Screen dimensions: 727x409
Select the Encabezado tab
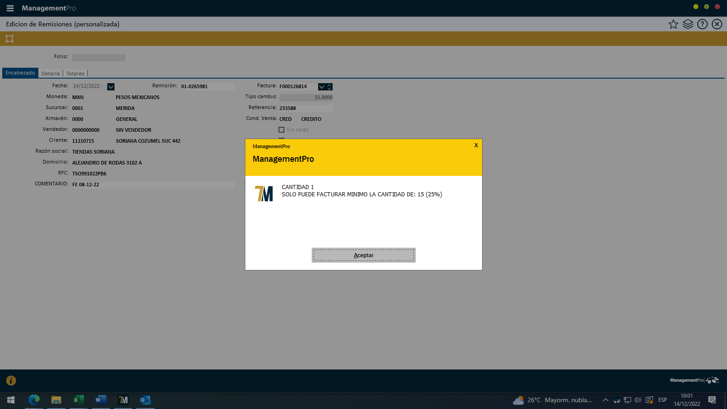point(20,73)
